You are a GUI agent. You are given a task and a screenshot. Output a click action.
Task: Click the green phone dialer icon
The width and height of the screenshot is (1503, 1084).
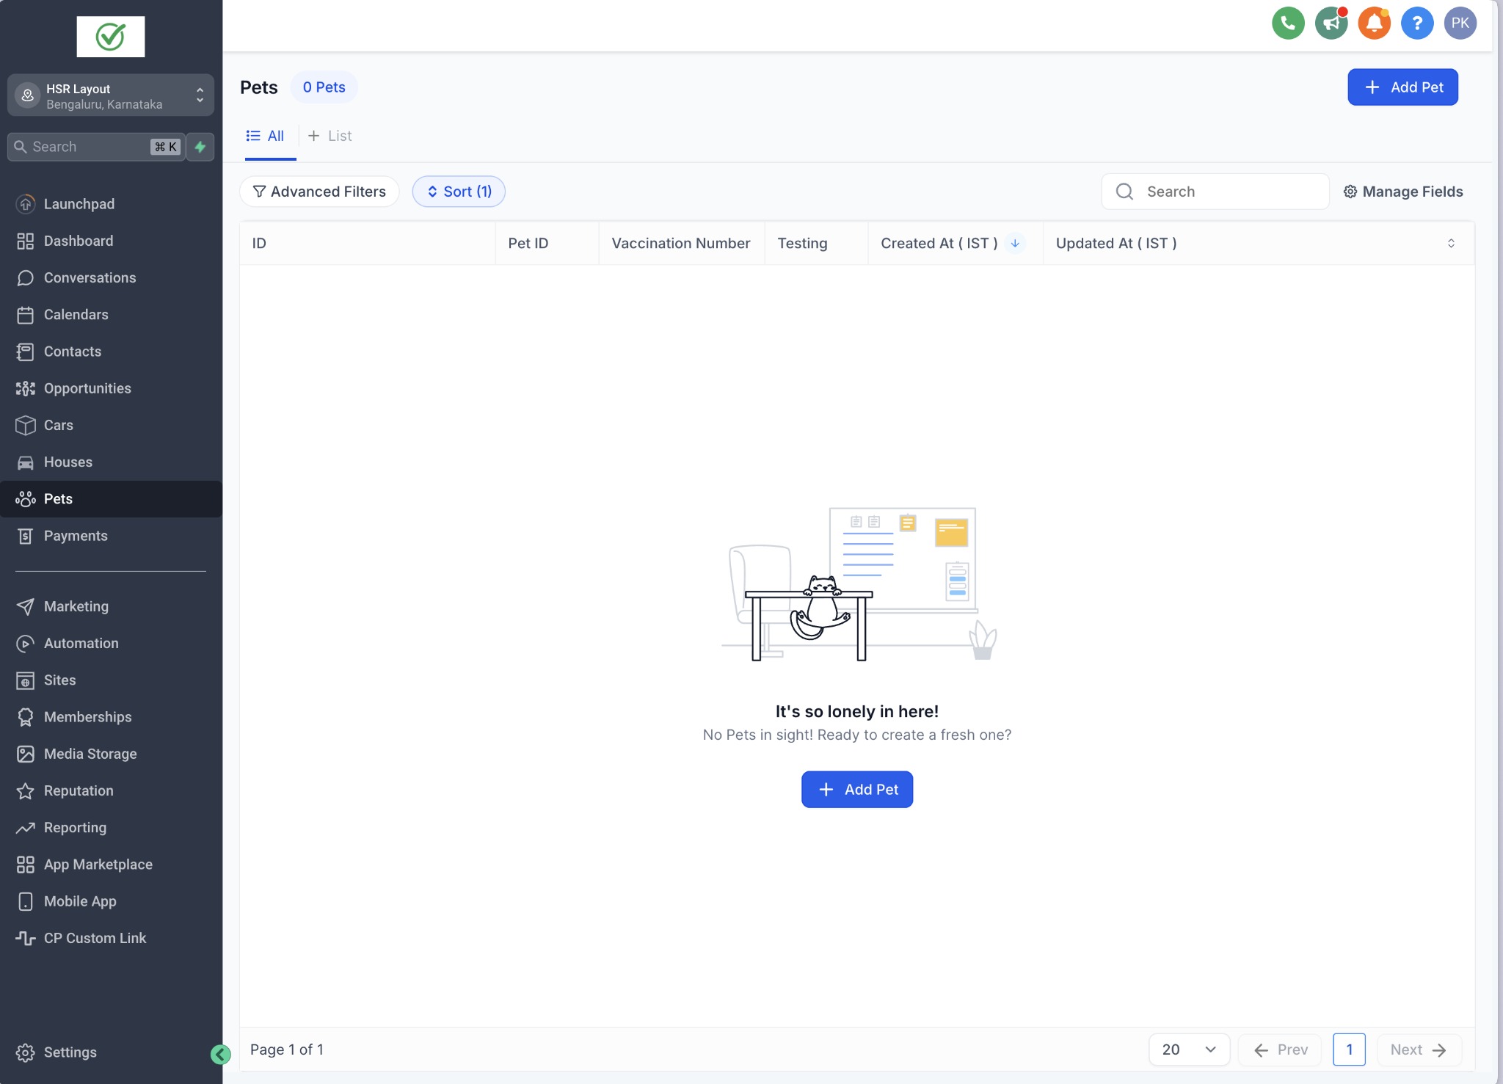point(1288,23)
